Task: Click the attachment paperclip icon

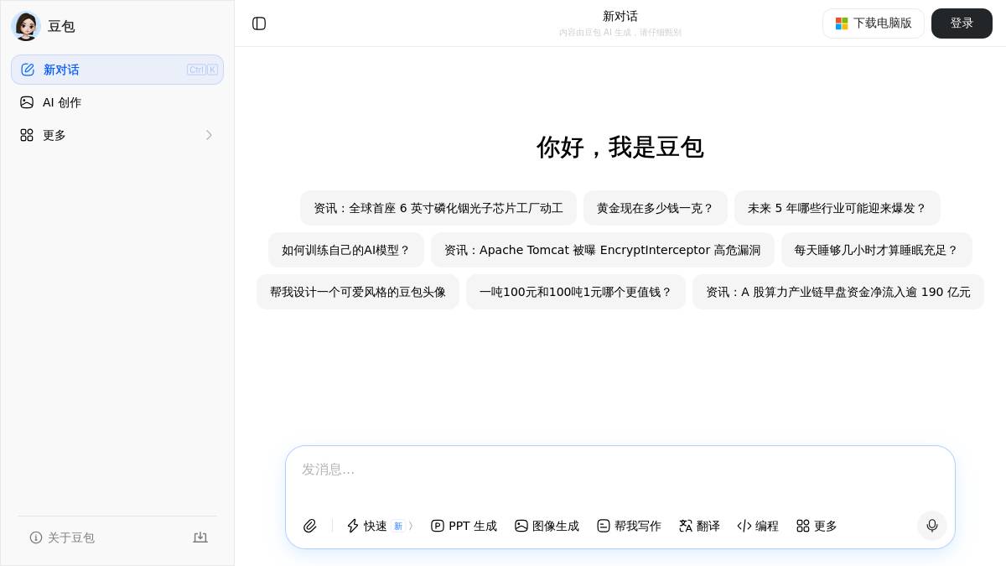Action: 310,526
